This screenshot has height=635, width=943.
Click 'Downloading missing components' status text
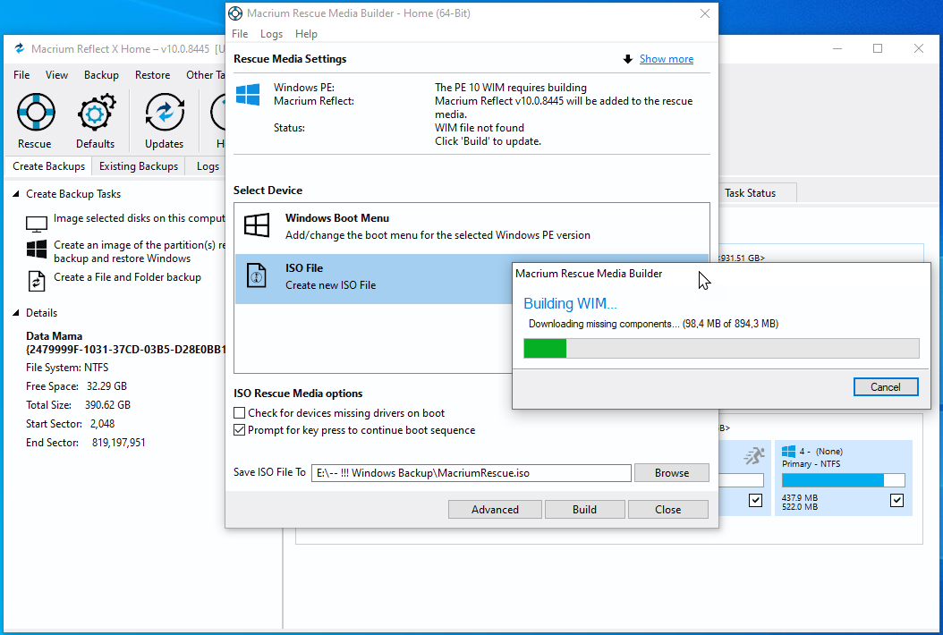tap(654, 324)
